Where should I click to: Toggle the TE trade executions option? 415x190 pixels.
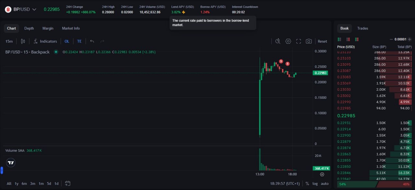(79, 41)
